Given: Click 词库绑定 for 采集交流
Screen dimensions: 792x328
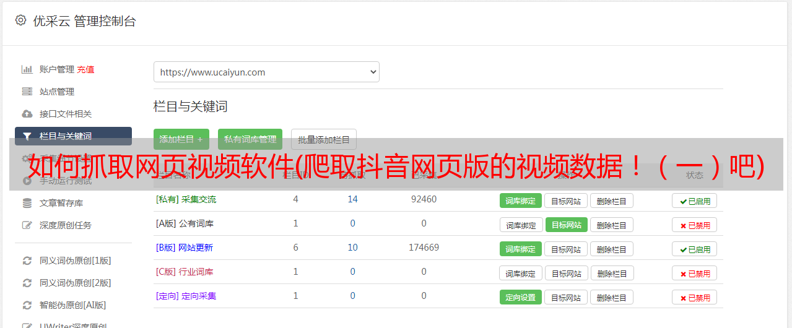Looking at the screenshot, I should tap(521, 201).
